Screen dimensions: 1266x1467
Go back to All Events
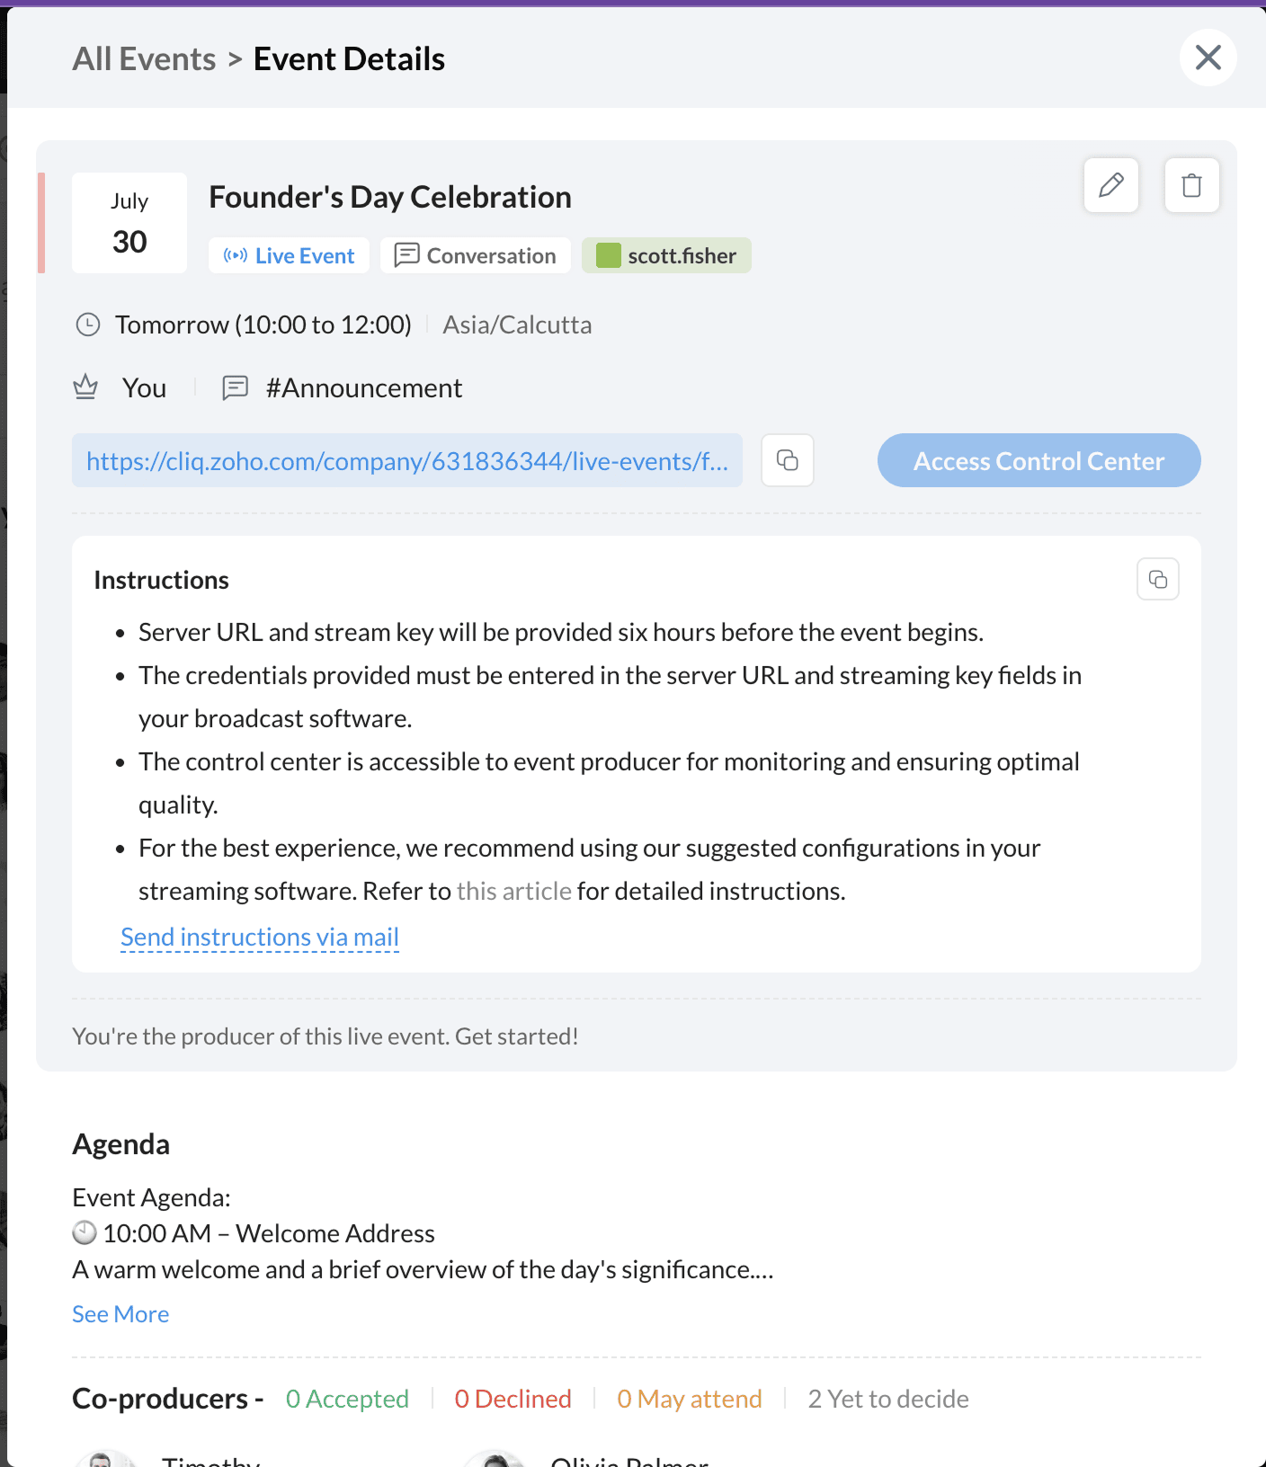click(x=144, y=59)
